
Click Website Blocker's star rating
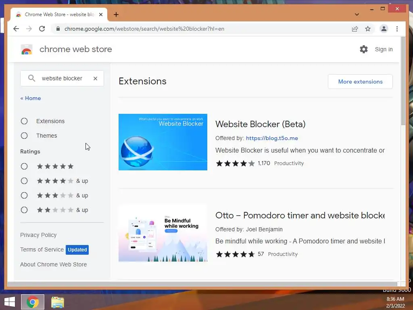coord(235,163)
